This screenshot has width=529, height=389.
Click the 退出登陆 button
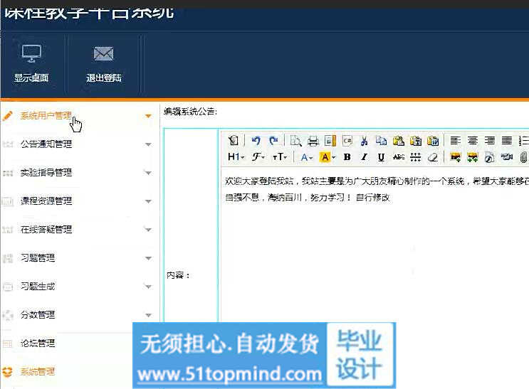(x=104, y=64)
